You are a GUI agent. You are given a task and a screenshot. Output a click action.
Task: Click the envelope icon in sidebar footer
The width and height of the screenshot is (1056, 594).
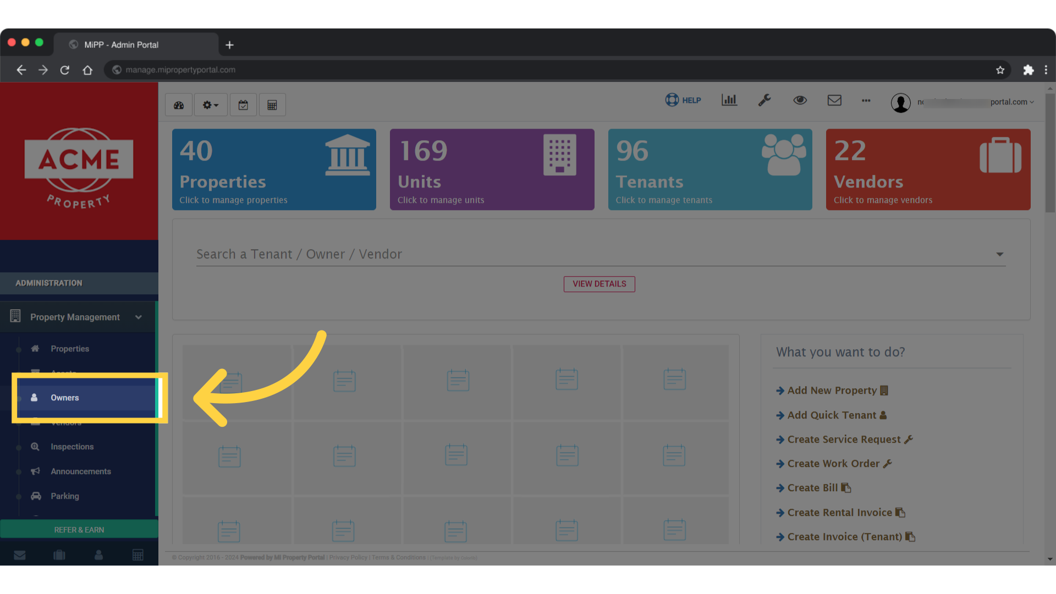tap(20, 555)
